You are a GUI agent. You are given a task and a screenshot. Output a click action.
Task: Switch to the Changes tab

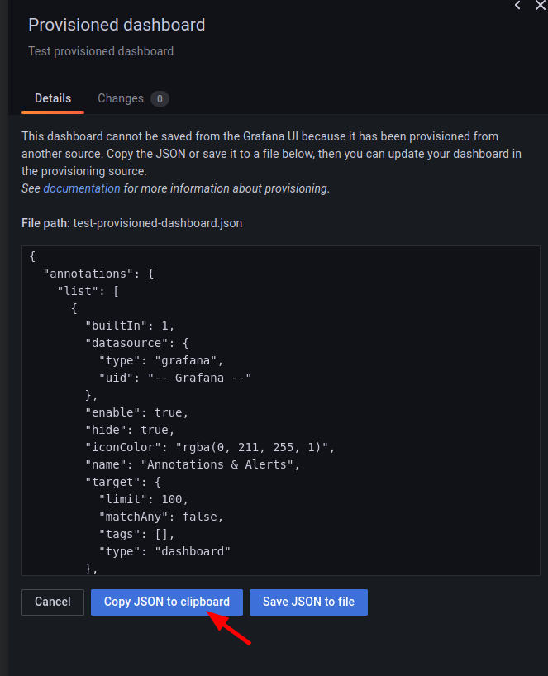click(x=122, y=98)
